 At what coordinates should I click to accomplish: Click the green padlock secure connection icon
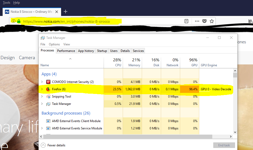19,21
